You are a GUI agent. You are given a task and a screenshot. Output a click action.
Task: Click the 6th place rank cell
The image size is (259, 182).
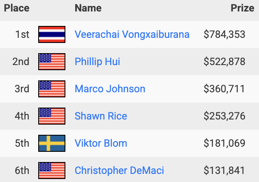(22, 171)
